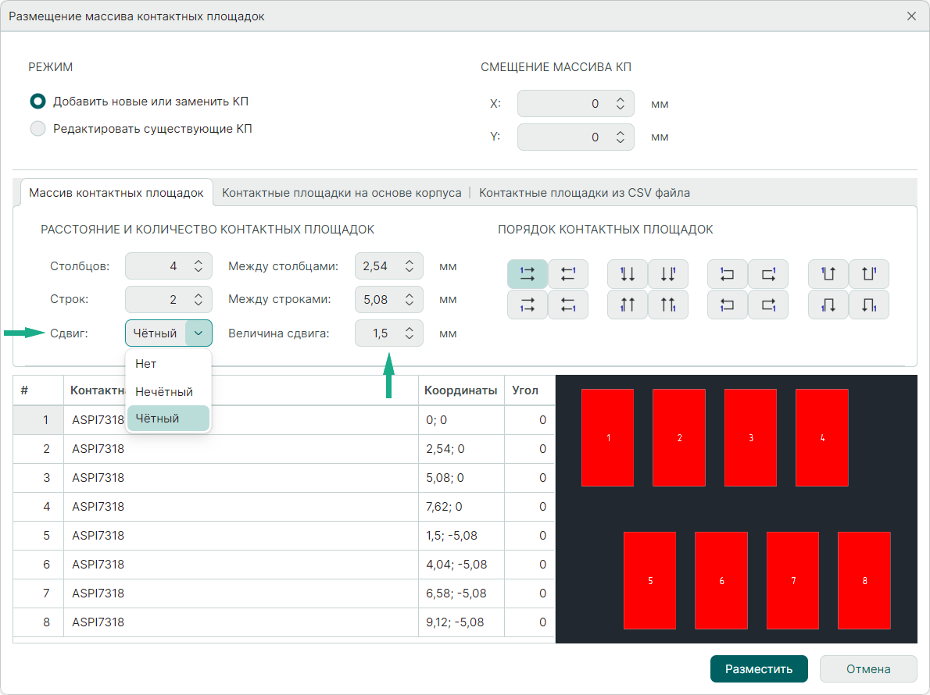Viewport: 930px width, 695px height.
Task: Click the Разместить button
Action: click(x=758, y=669)
